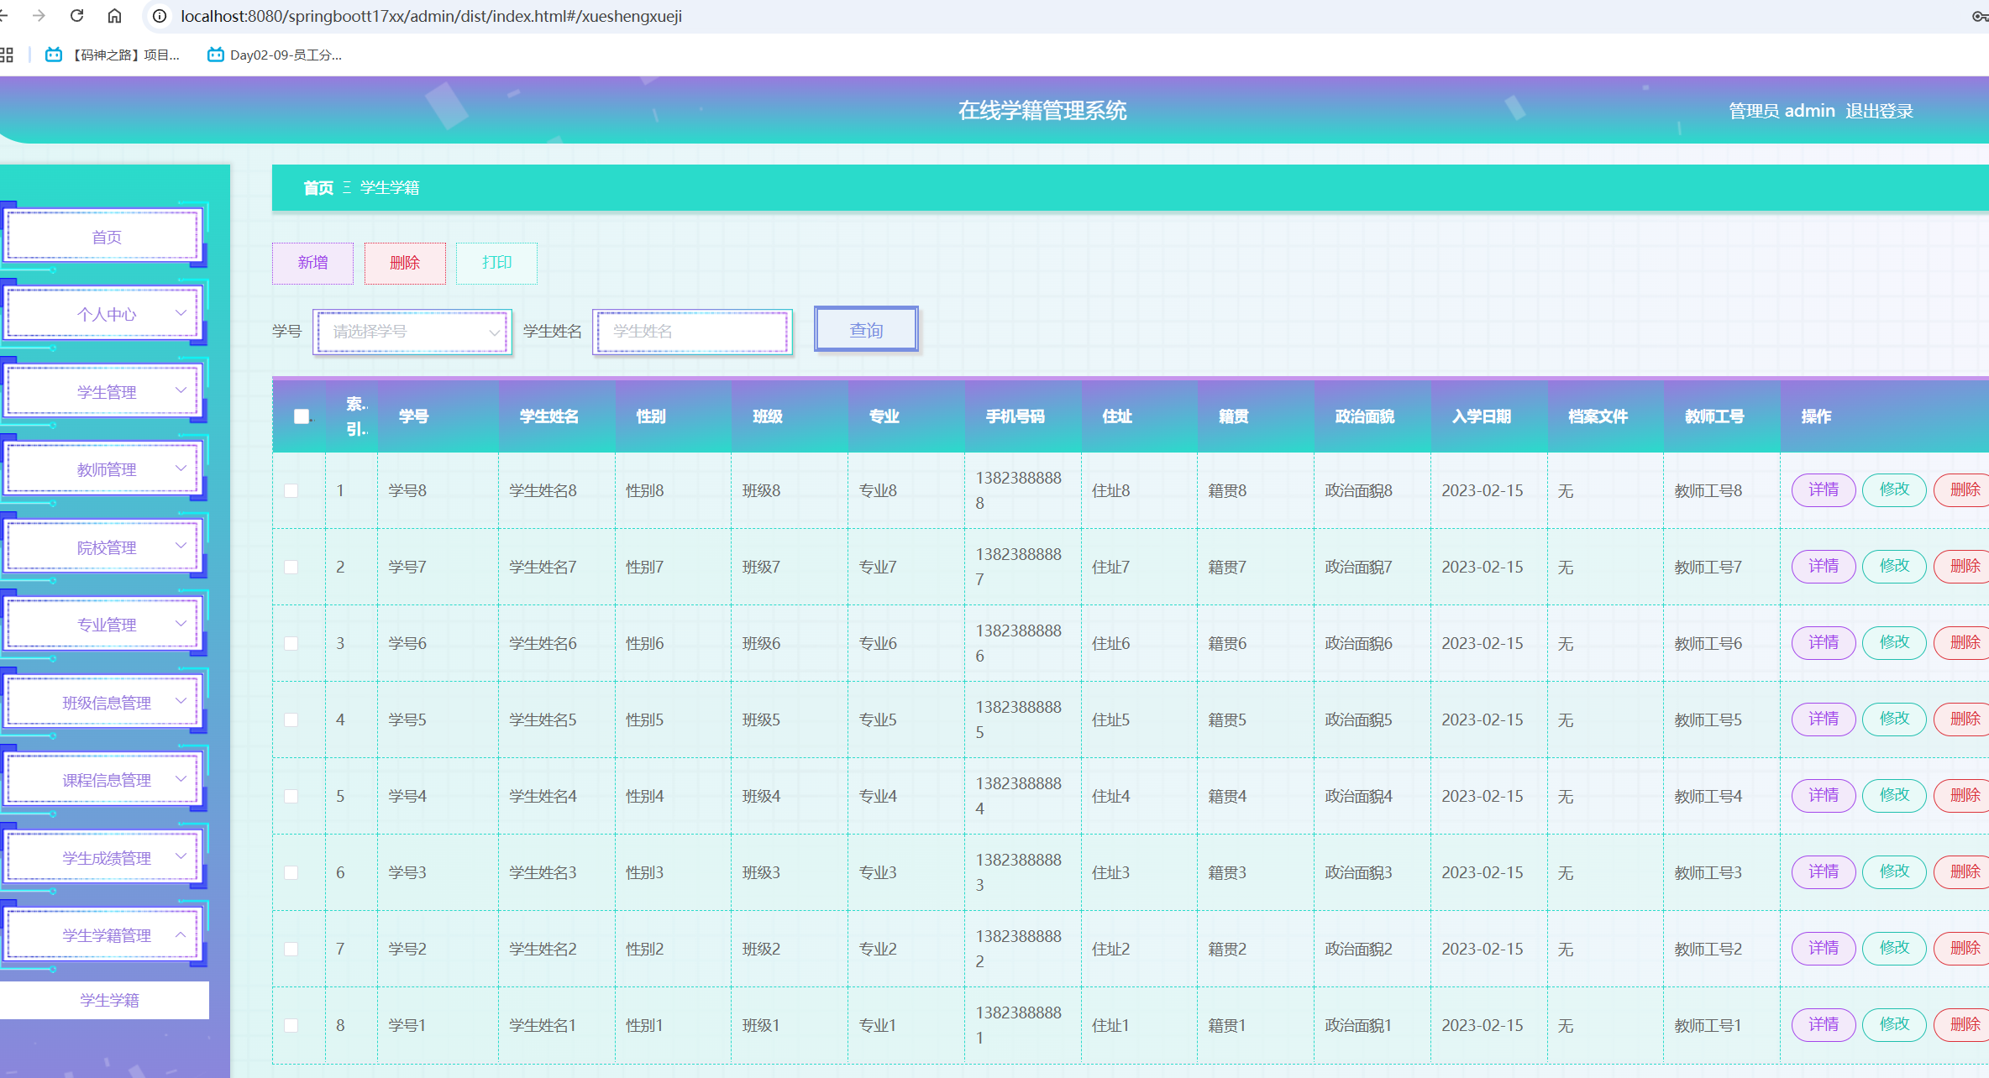Expand the 个人中心 menu
1989x1078 pixels.
point(103,314)
